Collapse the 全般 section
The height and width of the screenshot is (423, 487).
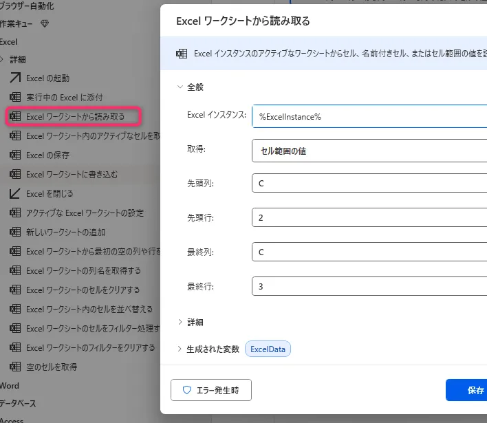point(181,87)
